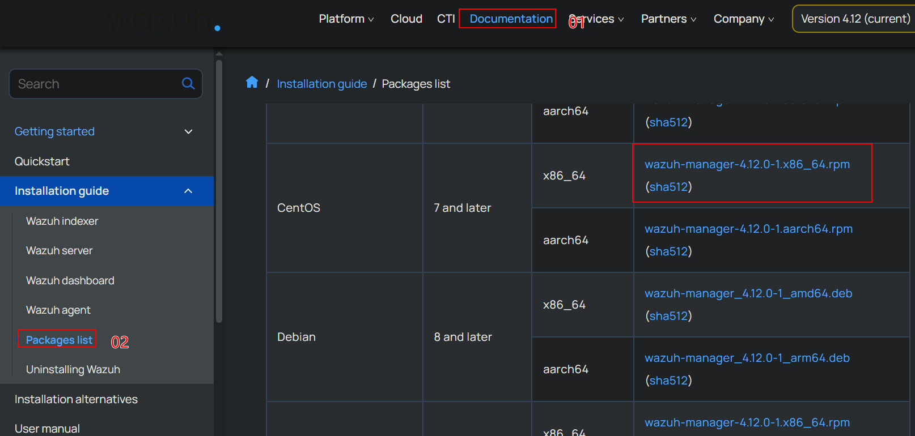Screen dimensions: 915x436
Task: Click the sidebar vertical scrollbar
Action: (219, 191)
